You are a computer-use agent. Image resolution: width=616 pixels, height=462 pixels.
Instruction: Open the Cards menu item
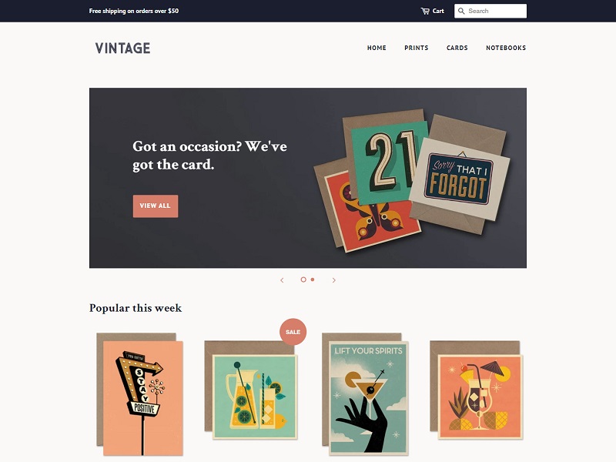pos(457,48)
